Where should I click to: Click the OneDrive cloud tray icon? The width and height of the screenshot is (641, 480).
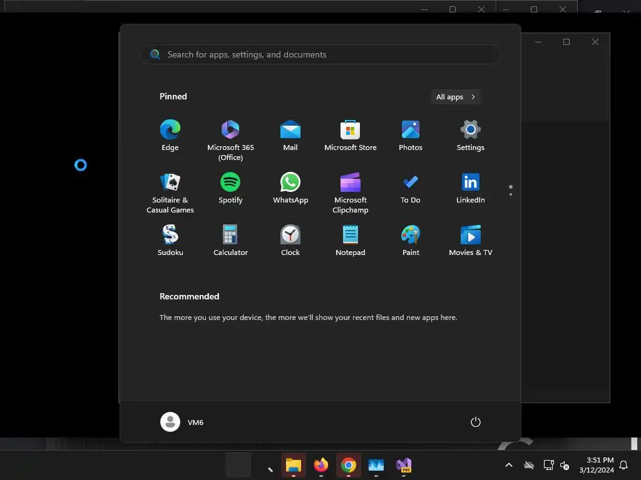click(x=529, y=465)
